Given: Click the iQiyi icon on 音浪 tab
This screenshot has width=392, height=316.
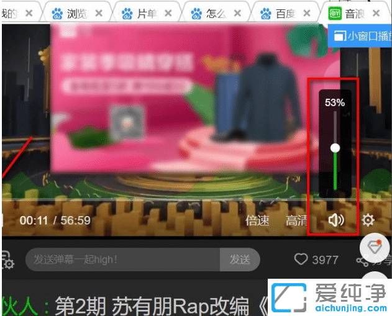Looking at the screenshot, I should (x=334, y=13).
